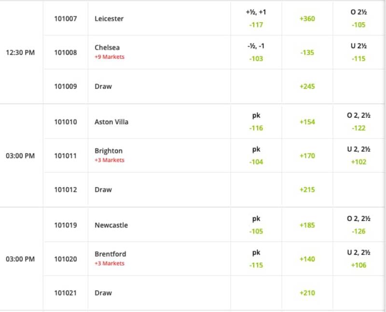Select Chelsea moneyline at -135
Viewport: 386px width, 312px height.
(307, 52)
